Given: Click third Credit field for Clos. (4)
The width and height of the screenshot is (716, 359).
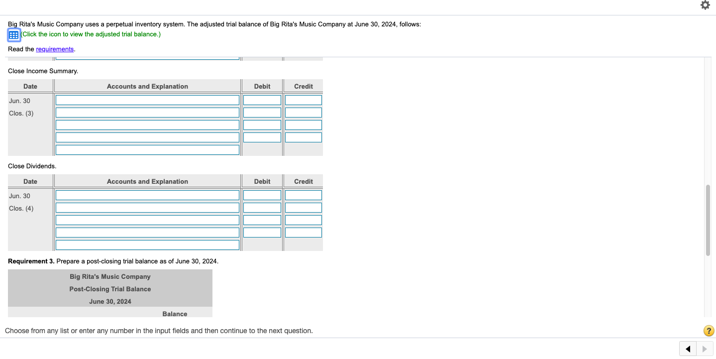Looking at the screenshot, I should (x=304, y=220).
